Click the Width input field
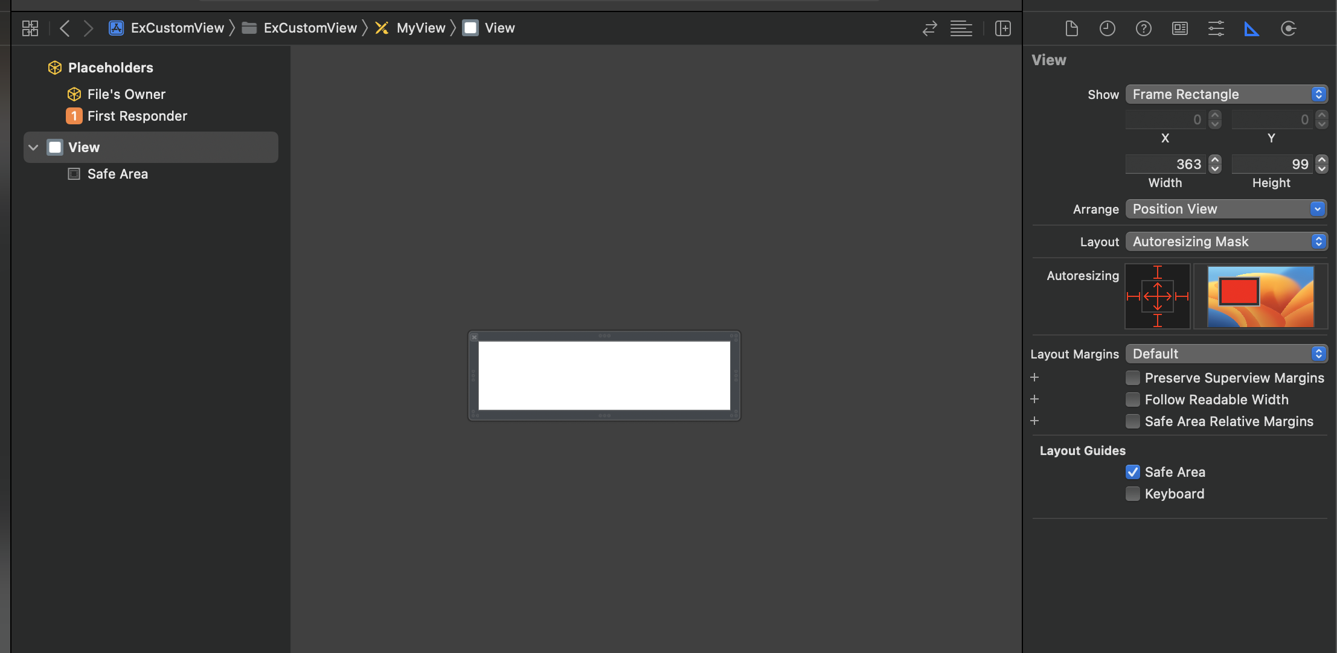 (1165, 164)
